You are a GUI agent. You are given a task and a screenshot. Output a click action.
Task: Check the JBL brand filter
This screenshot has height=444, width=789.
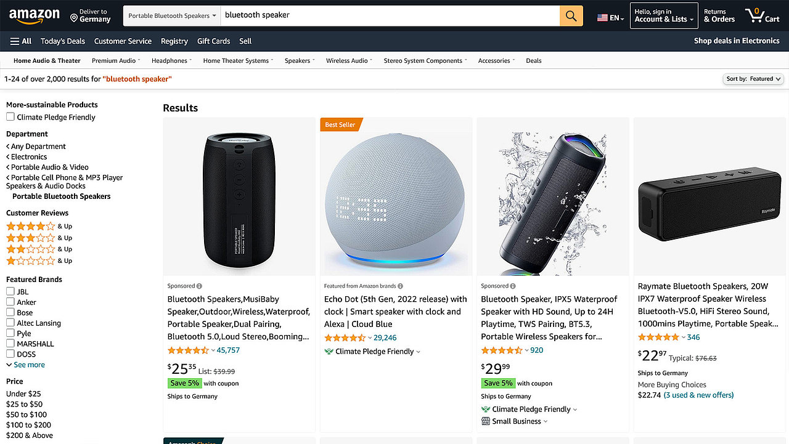pos(10,291)
